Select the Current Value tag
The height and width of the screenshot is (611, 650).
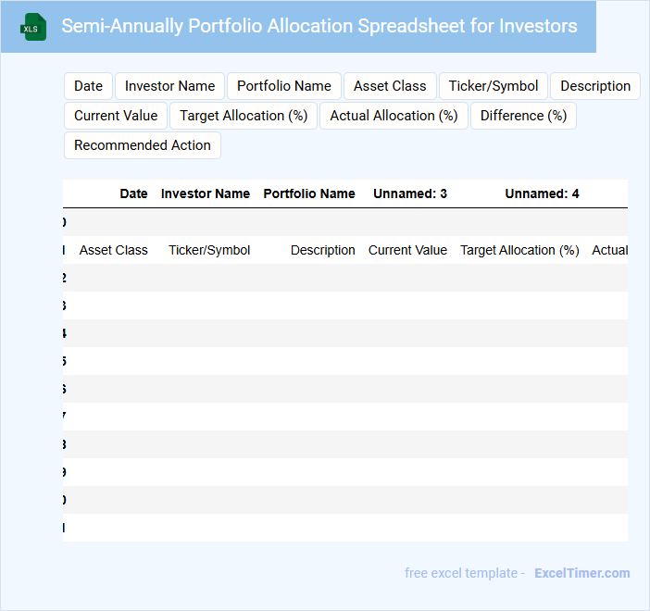116,116
